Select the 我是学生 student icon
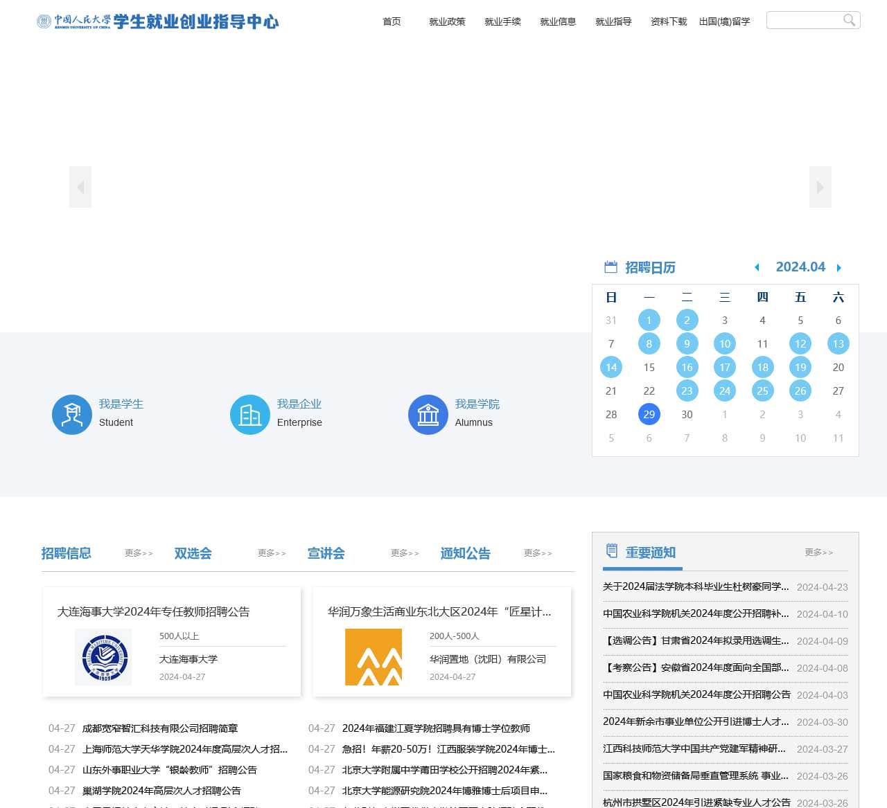 point(72,414)
